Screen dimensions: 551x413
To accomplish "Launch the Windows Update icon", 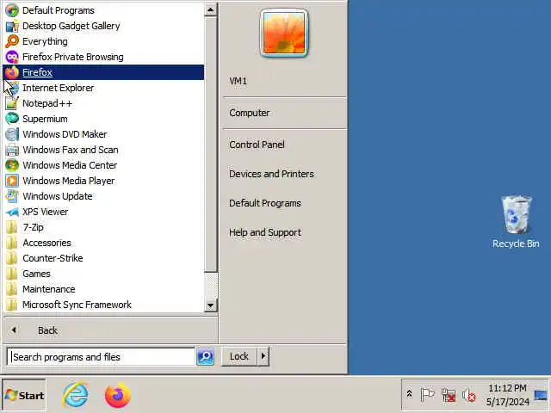I will pos(12,196).
